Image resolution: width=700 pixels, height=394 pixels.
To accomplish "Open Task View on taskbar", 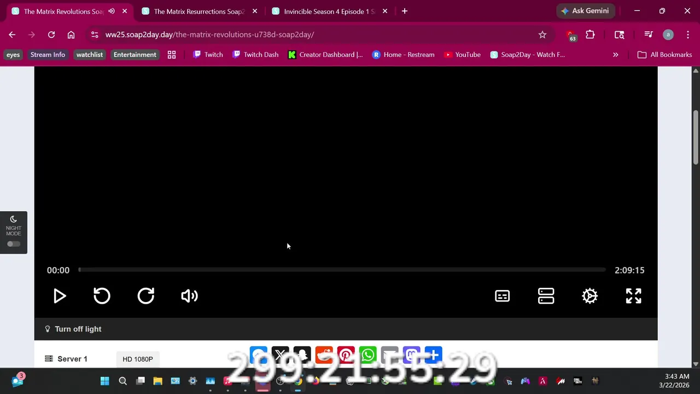I will 141,381.
